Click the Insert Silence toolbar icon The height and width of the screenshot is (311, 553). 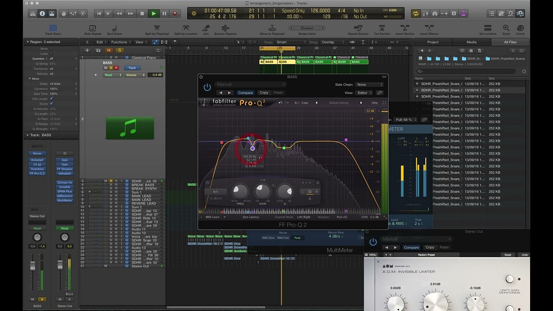coord(429,29)
